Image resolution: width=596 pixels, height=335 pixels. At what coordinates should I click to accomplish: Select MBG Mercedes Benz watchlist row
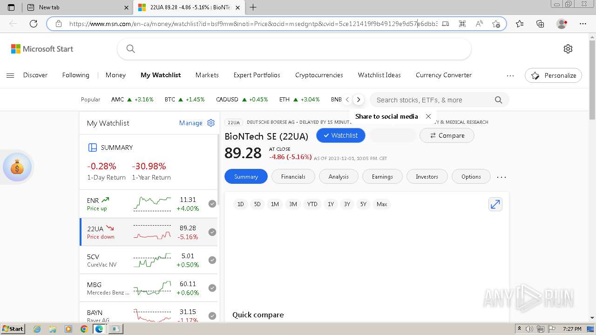tap(149, 288)
